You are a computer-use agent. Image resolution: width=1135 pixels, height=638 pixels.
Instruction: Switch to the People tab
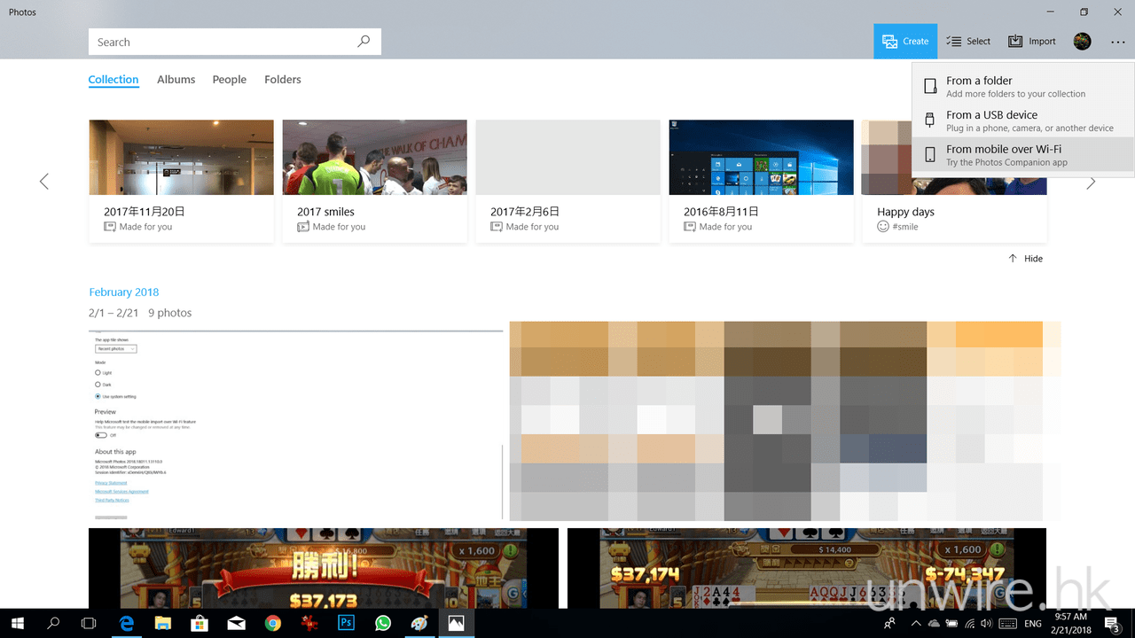(x=229, y=80)
